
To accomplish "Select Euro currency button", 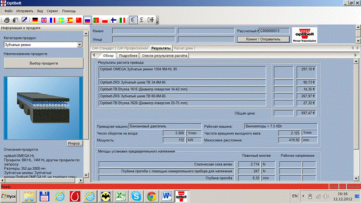I will pyautogui.click(x=133, y=20).
